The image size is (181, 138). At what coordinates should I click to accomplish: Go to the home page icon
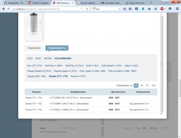coord(149,9)
